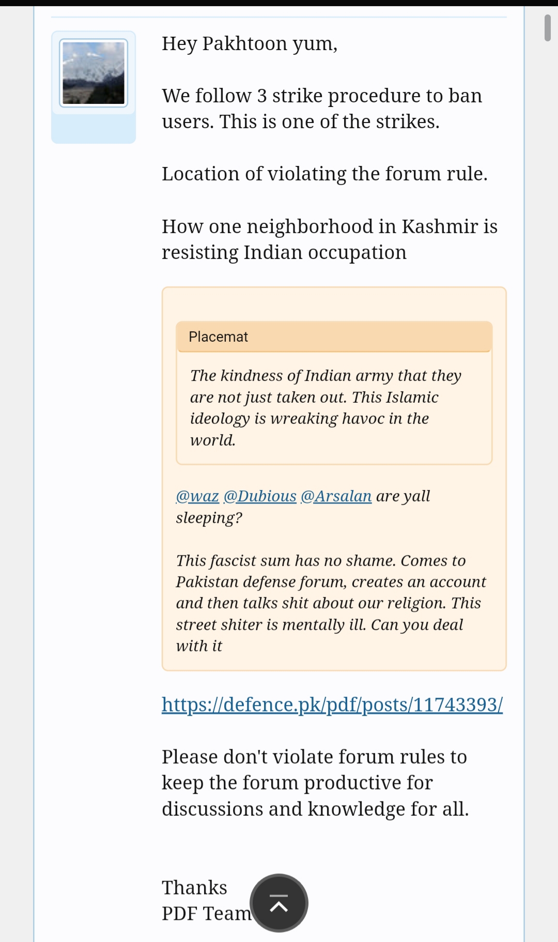
Task: Click the 'Thanks' sign-off line
Action: coord(194,888)
